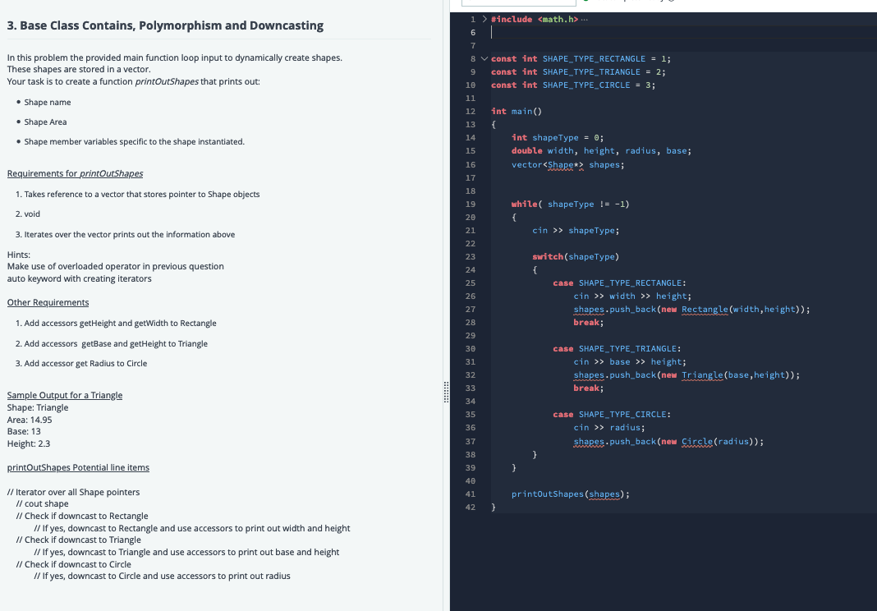The height and width of the screenshot is (611, 877).
Task: Click the 'Sample Output for a Triangle' heading
Action: click(x=65, y=395)
